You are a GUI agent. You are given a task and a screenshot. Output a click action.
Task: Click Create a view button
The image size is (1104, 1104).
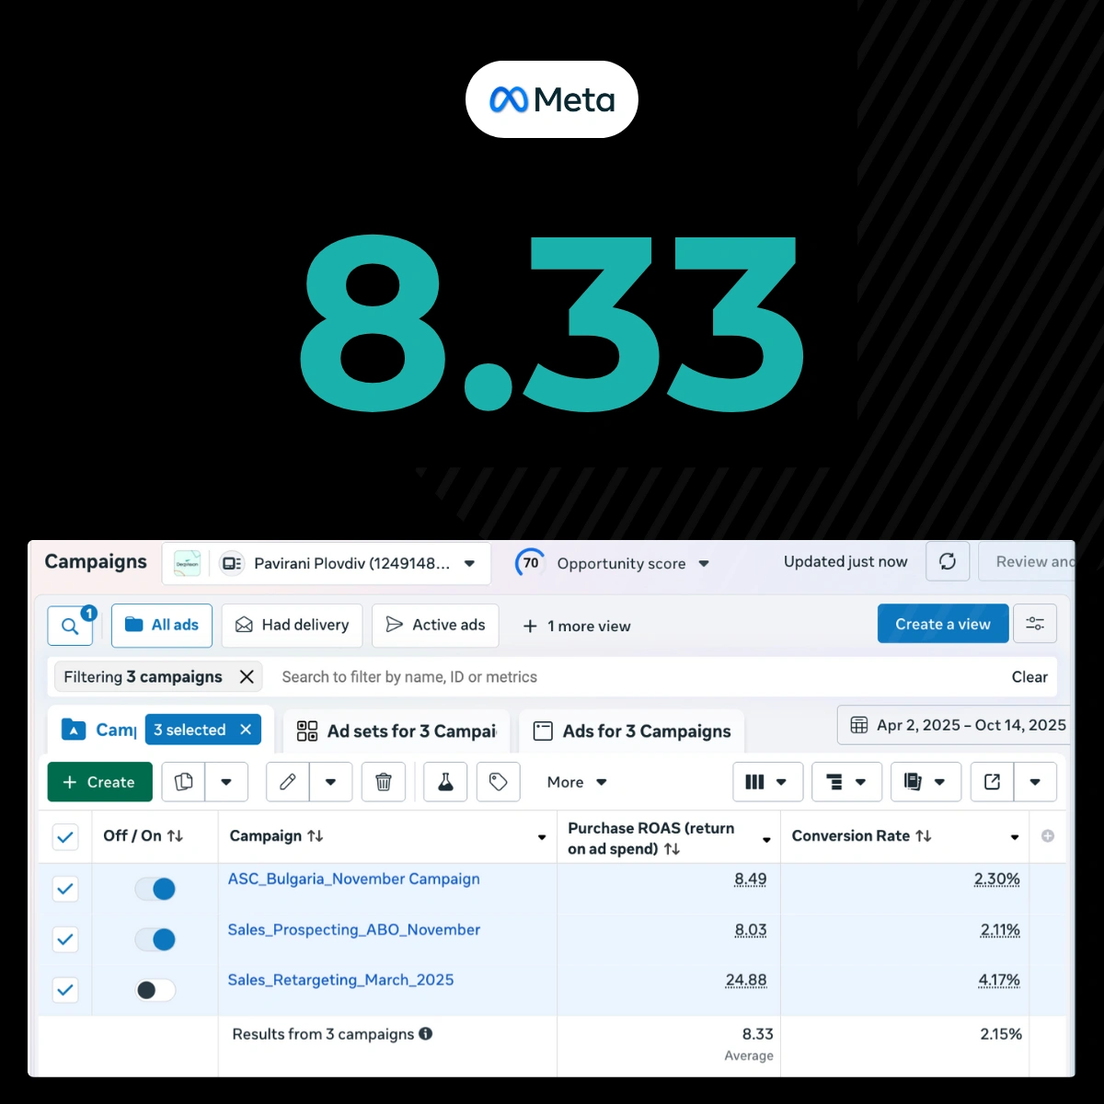pyautogui.click(x=943, y=624)
